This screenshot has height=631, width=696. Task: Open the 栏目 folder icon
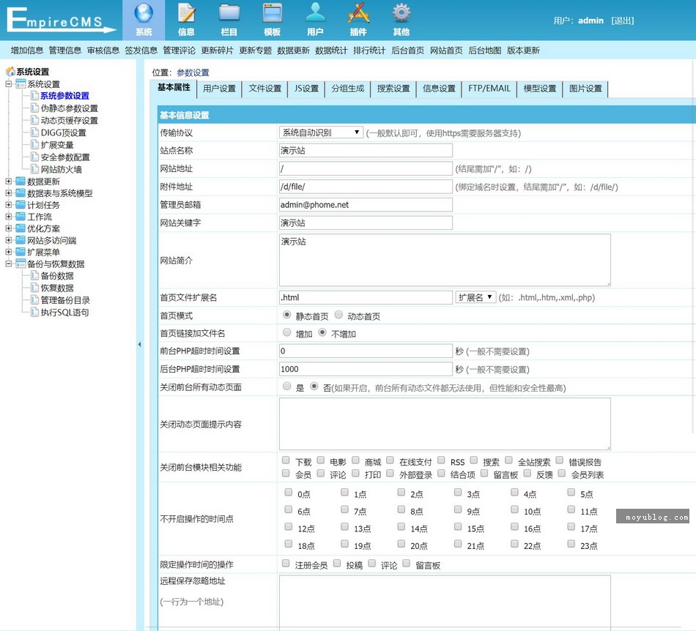[229, 14]
